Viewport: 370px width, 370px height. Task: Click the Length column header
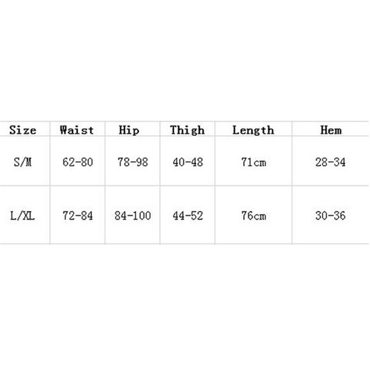click(x=253, y=130)
